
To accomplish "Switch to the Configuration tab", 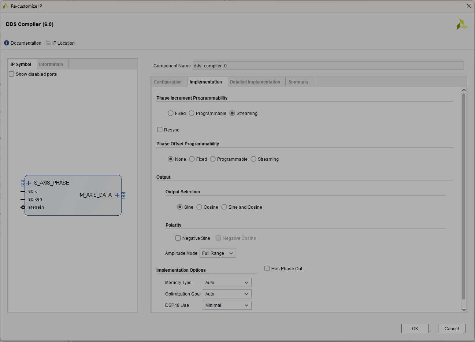I will click(168, 82).
